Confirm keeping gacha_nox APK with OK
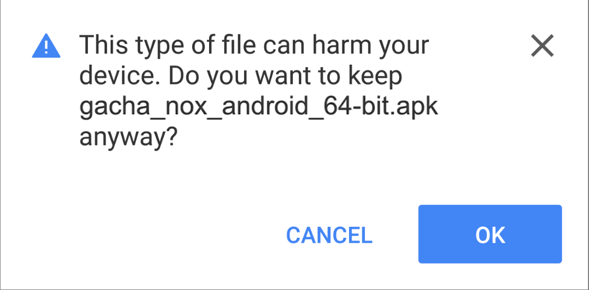This screenshot has height=290, width=589. tap(490, 234)
